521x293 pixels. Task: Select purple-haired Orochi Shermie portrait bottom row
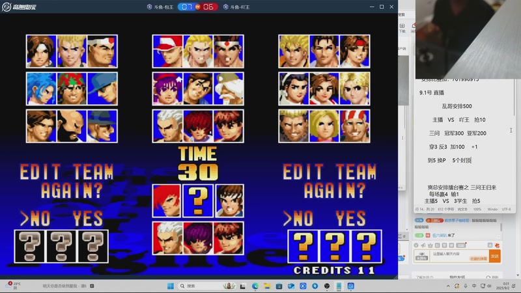tap(198, 238)
